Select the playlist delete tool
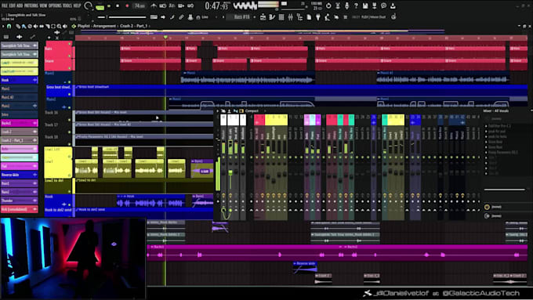Screen dimensions: 533x300 30,26
